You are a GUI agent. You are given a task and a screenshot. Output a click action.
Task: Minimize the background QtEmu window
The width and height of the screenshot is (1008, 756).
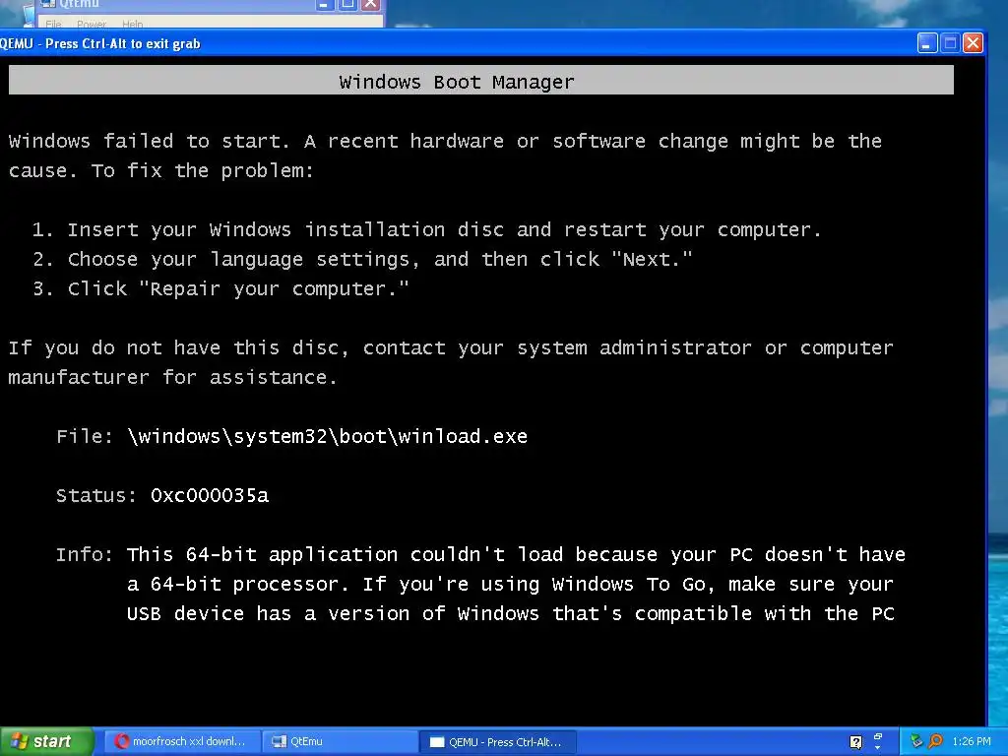tap(324, 5)
